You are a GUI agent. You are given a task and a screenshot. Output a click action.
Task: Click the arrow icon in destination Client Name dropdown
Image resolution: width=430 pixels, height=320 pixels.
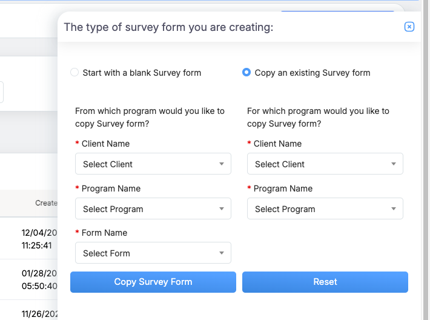pos(394,164)
